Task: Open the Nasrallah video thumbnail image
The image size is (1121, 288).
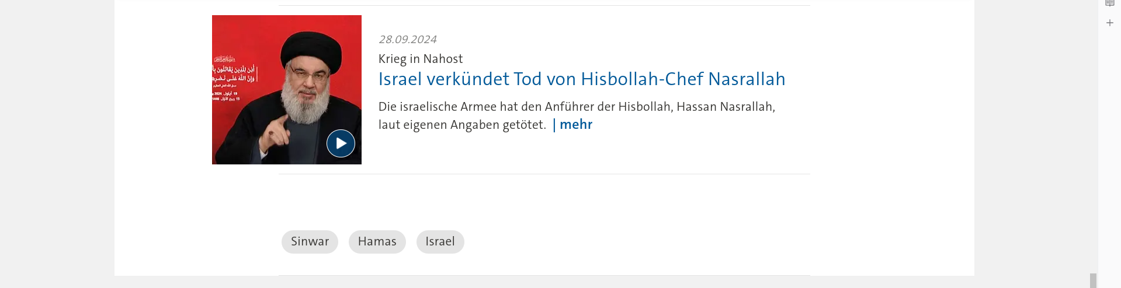Action: coord(287,90)
